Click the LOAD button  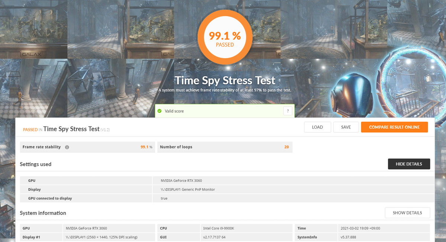point(317,127)
